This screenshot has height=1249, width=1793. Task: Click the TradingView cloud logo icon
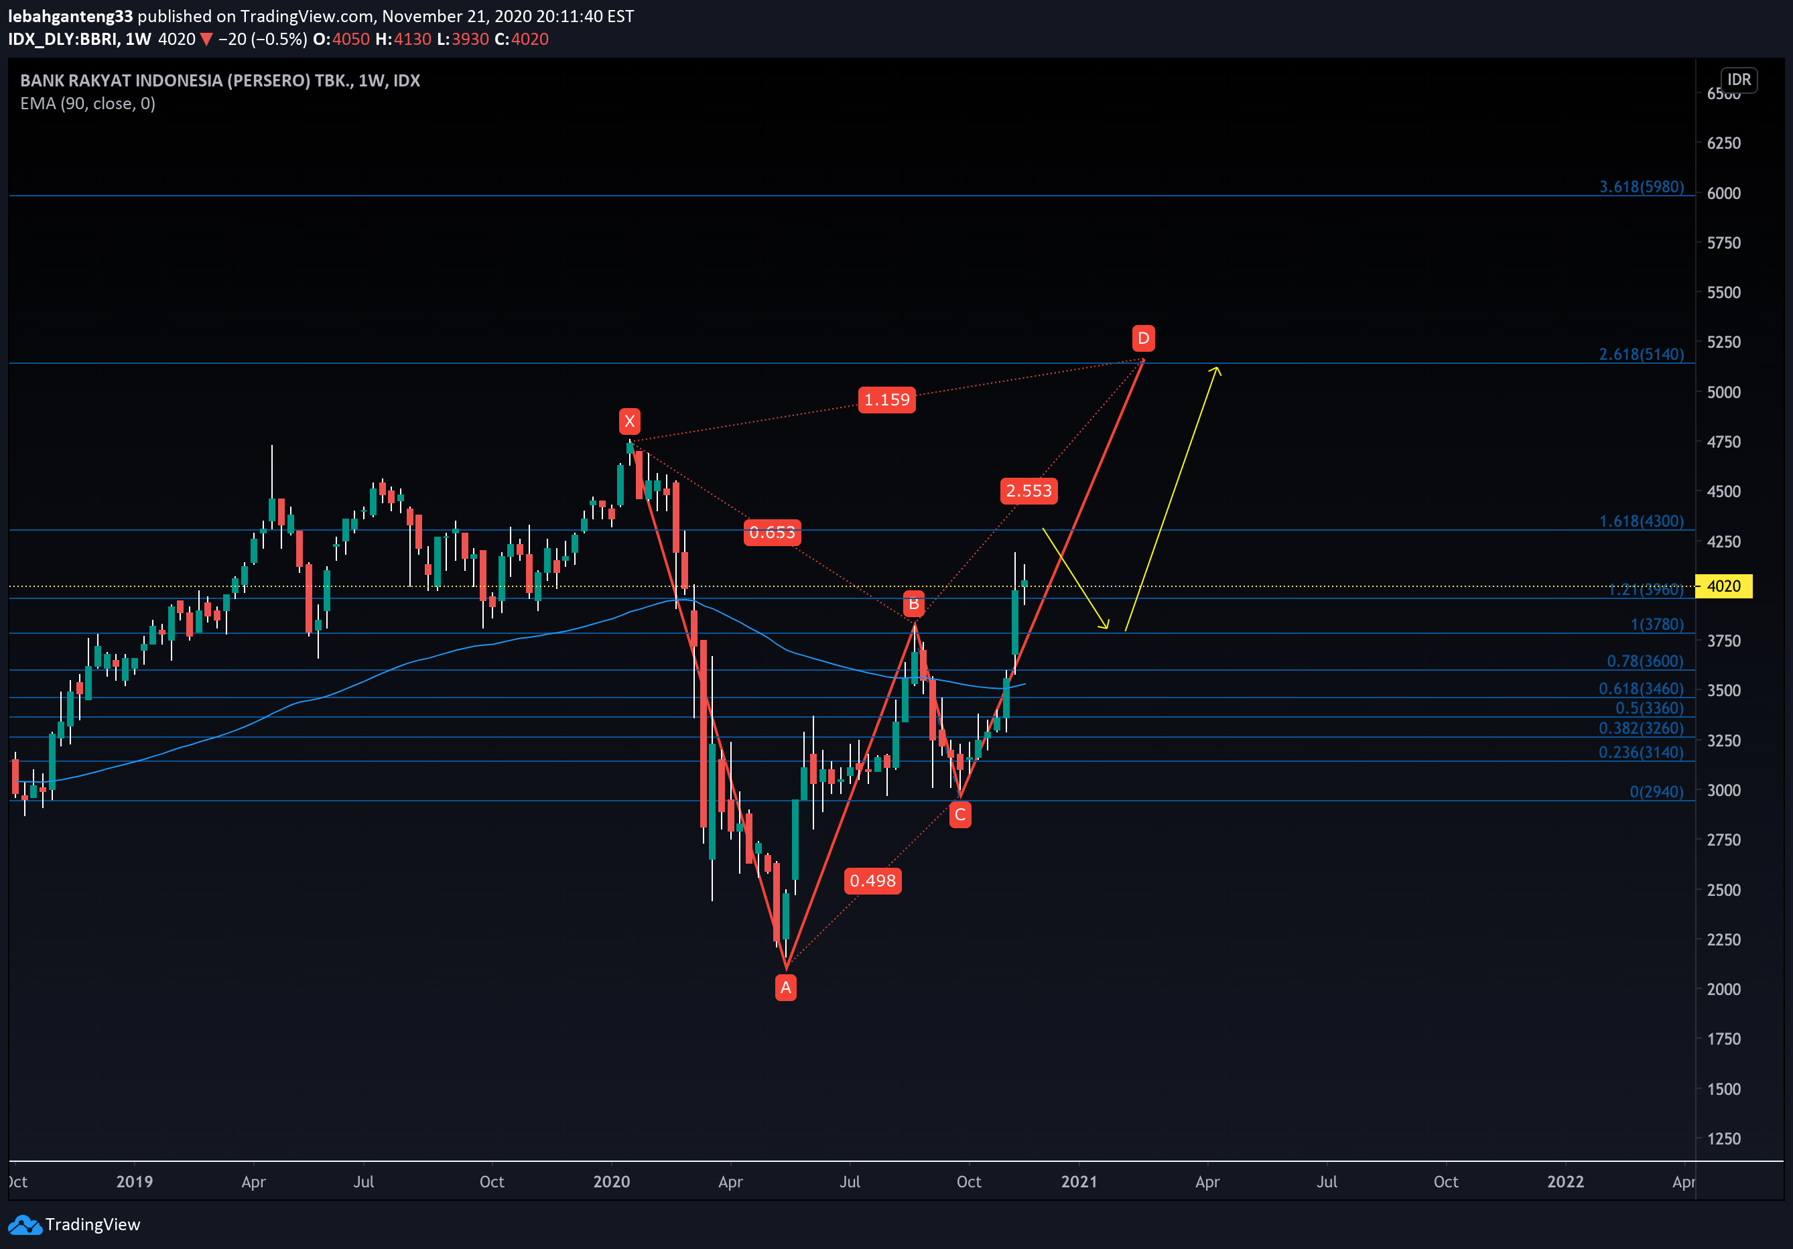pyautogui.click(x=24, y=1224)
